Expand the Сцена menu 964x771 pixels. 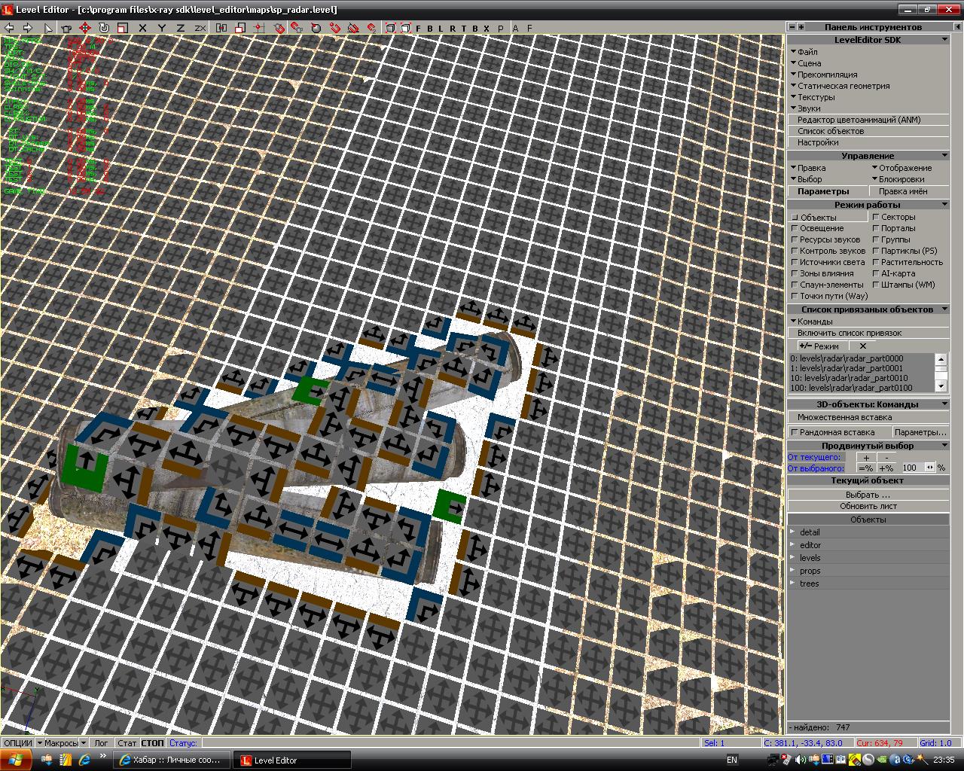806,63
